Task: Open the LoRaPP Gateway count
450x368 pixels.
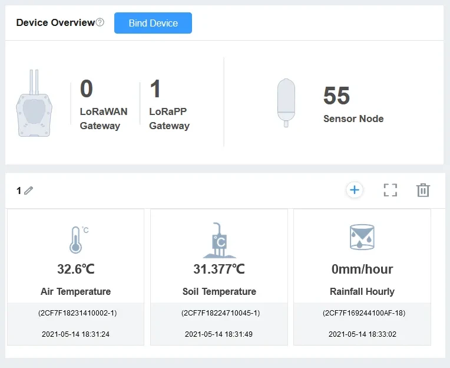Action: tap(155, 90)
